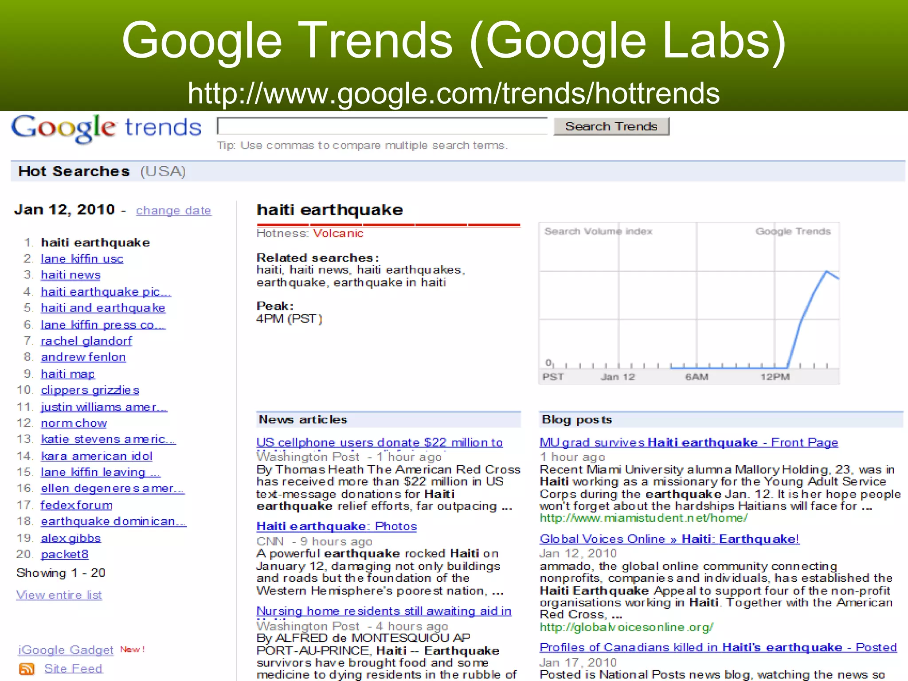Open 'MU grad survives Haiti earthquake' blog post
Viewport: 908px width, 681px height.
pyautogui.click(x=689, y=442)
